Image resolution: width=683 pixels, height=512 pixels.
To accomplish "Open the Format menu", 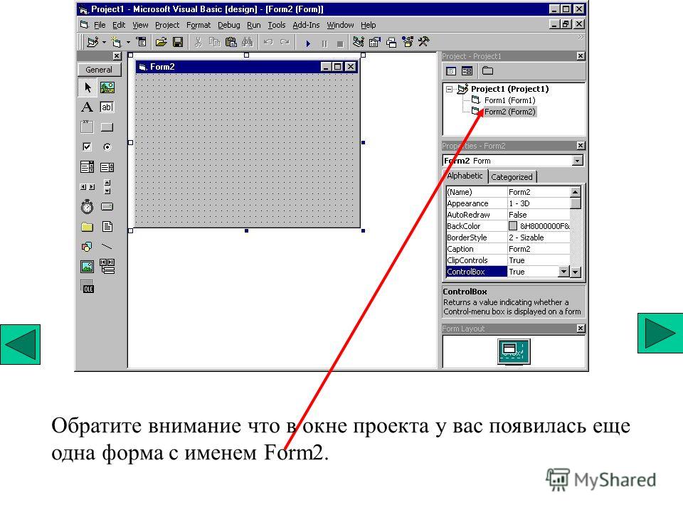I will click(198, 26).
